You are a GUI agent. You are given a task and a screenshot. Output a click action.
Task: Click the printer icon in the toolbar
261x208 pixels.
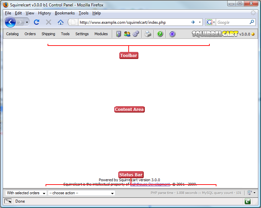click(x=148, y=34)
